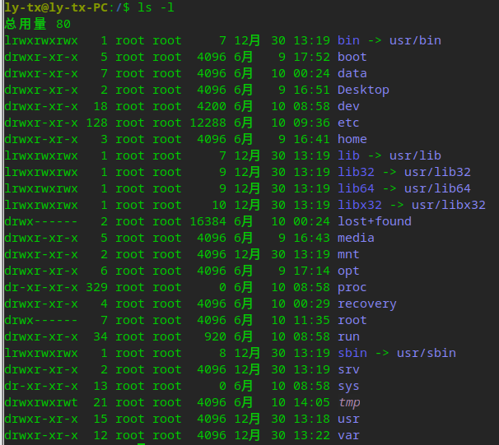Select the size value '920' in run row
Image resolution: width=499 pixels, height=445 pixels.
point(216,336)
